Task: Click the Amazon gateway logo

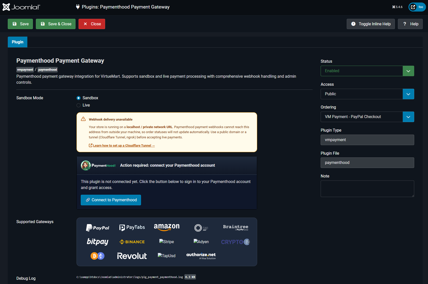Action: 167,227
